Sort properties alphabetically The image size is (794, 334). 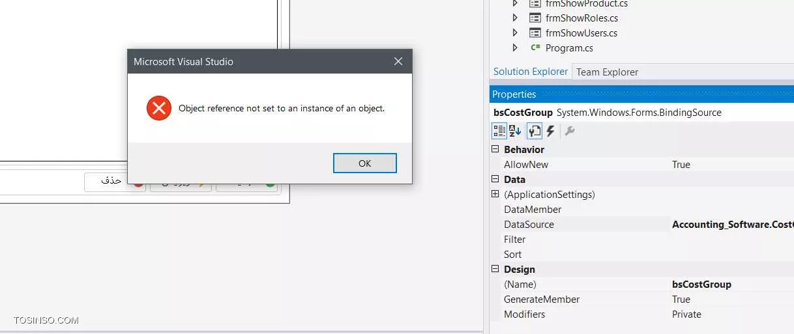pyautogui.click(x=515, y=131)
